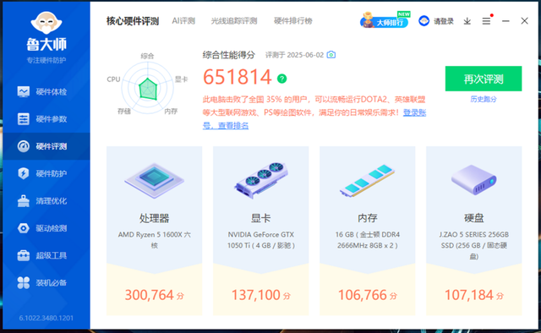Click the 硬件体检 monitor icon
This screenshot has width=541, height=333.
coord(24,92)
